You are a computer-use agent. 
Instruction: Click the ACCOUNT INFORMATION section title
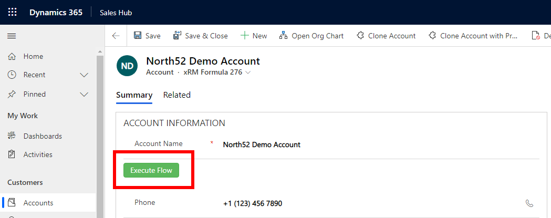pos(174,123)
